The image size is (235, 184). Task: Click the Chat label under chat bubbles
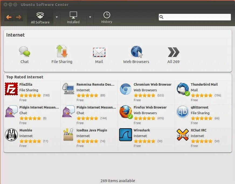(25, 62)
